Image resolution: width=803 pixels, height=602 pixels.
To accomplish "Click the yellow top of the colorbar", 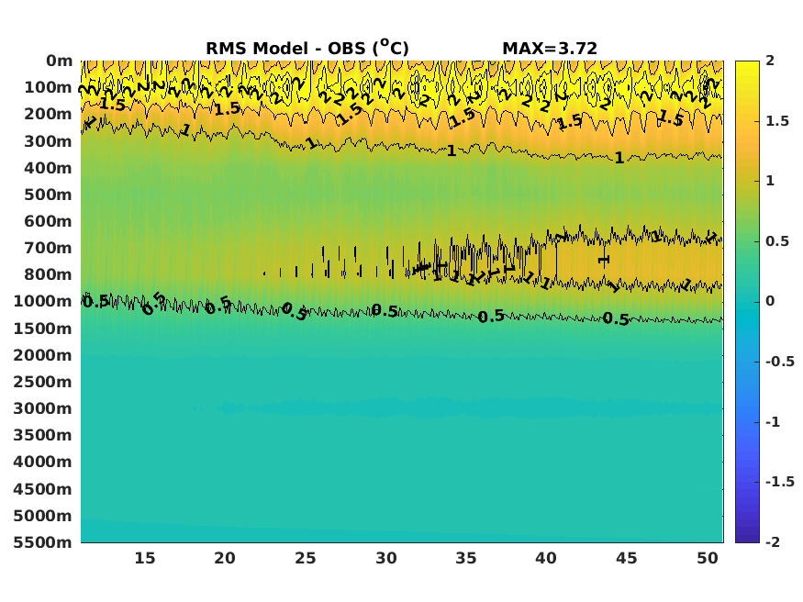I will coord(747,67).
